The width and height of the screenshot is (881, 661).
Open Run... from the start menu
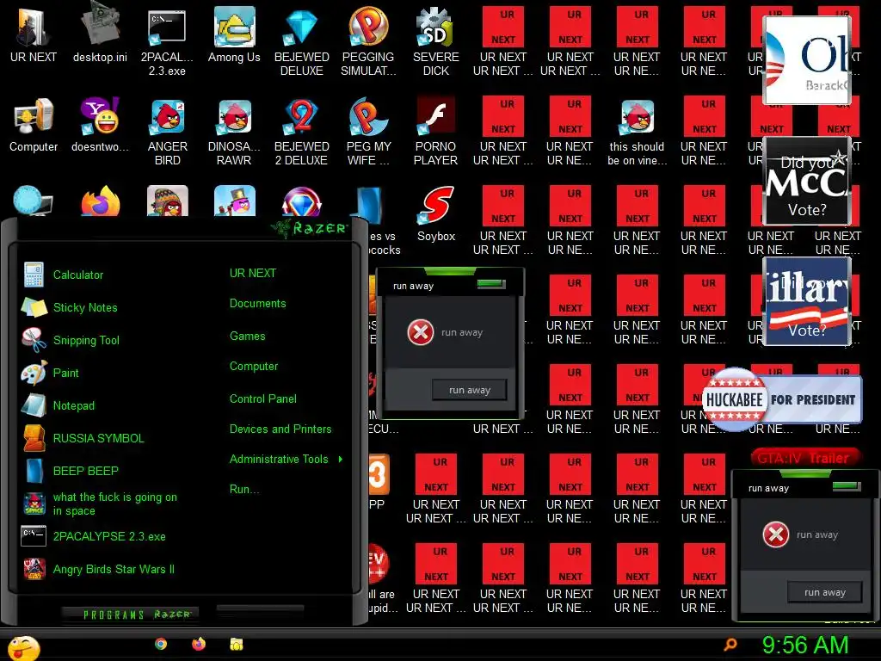244,490
